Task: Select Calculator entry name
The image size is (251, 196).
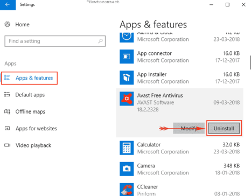Action: (x=149, y=145)
